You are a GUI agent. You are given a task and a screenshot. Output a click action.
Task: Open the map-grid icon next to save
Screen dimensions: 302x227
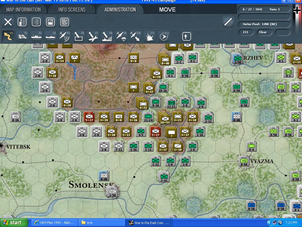(x=64, y=22)
